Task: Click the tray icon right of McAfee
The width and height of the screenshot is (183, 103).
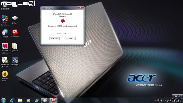Action: pos(162,100)
